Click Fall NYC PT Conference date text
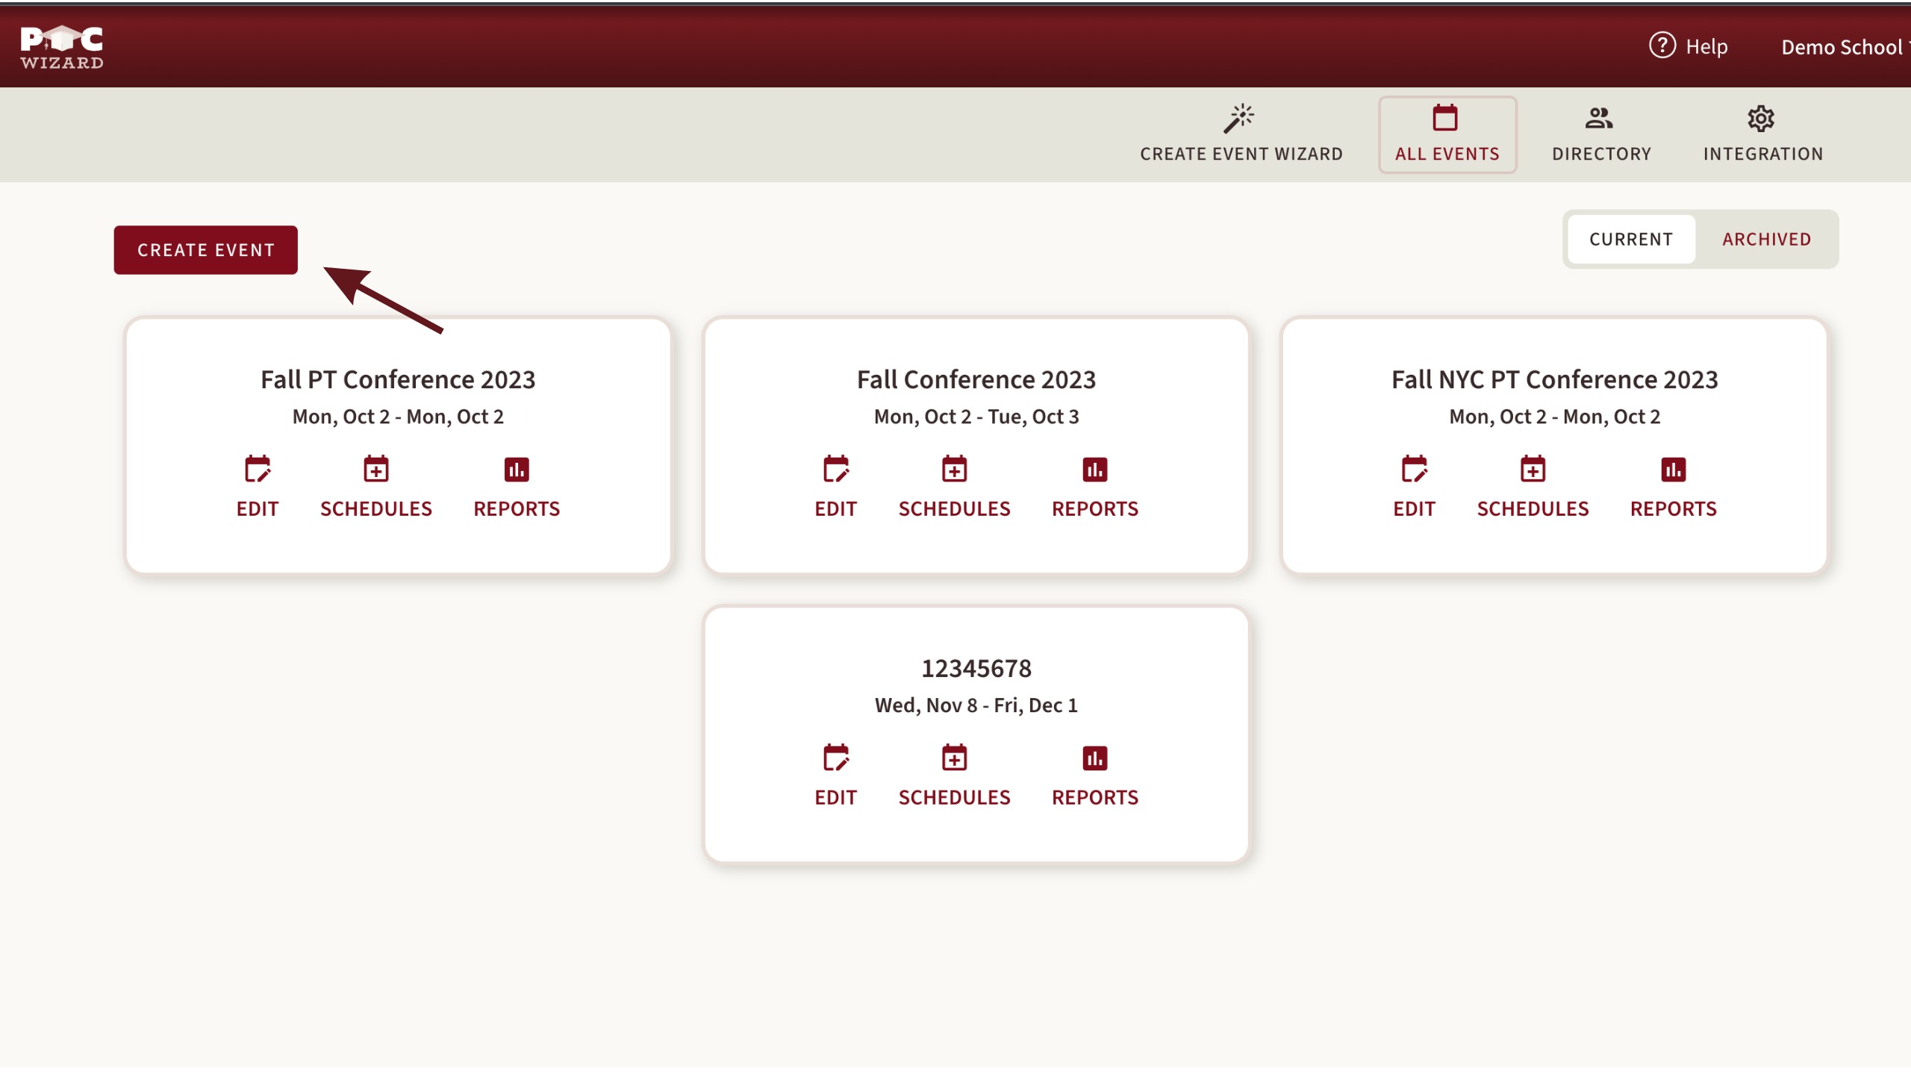 (1555, 417)
